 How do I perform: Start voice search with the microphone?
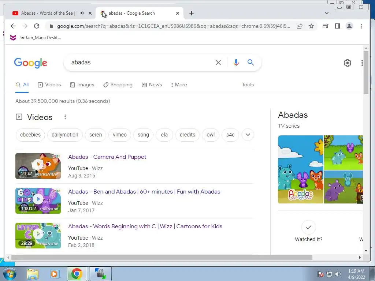(x=236, y=63)
